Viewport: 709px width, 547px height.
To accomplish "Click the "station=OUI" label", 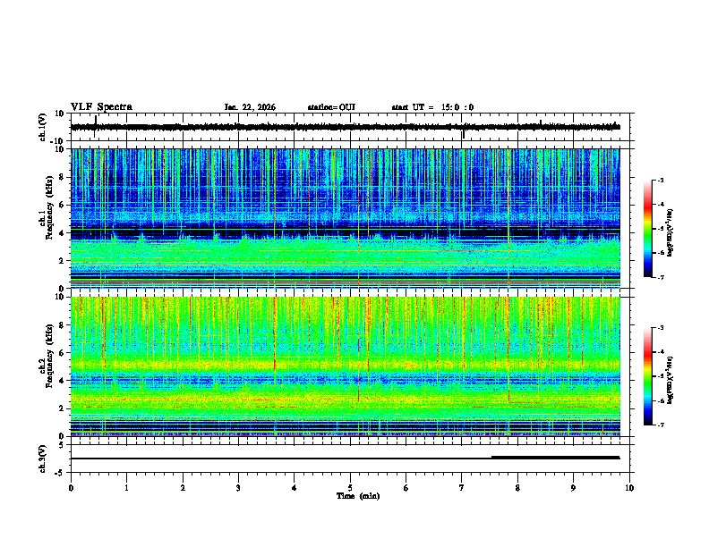I will (331, 107).
